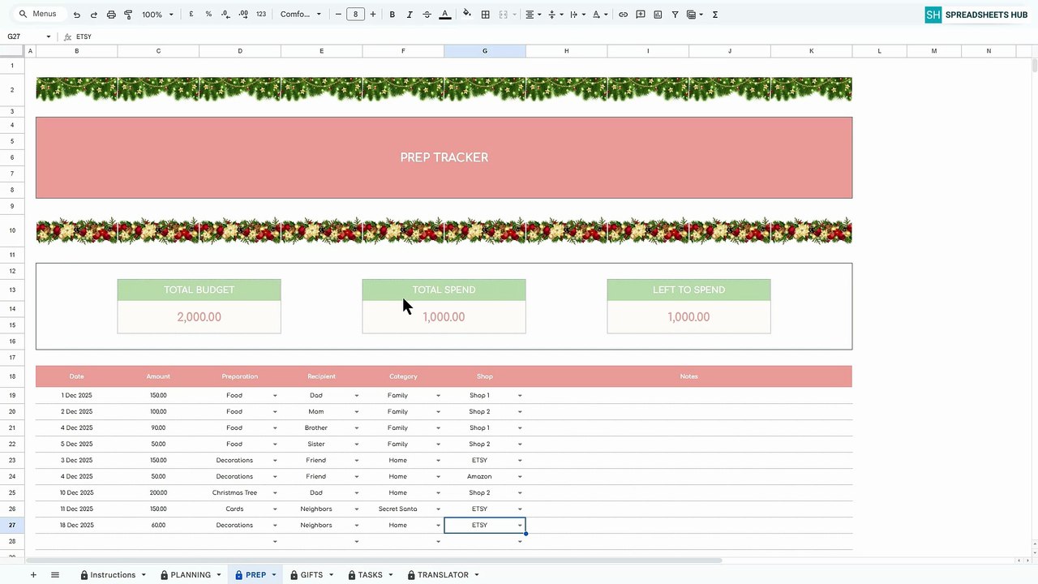This screenshot has width=1038, height=584.
Task: Switch to the PLANNING sheet tab
Action: [x=191, y=575]
